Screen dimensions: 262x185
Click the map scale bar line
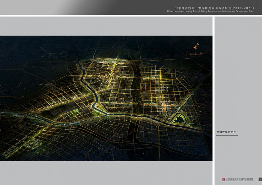click(x=196, y=55)
